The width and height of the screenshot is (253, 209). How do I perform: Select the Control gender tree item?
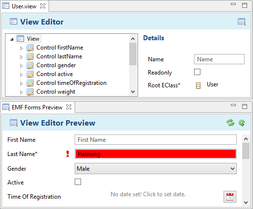pyautogui.click(x=56, y=65)
